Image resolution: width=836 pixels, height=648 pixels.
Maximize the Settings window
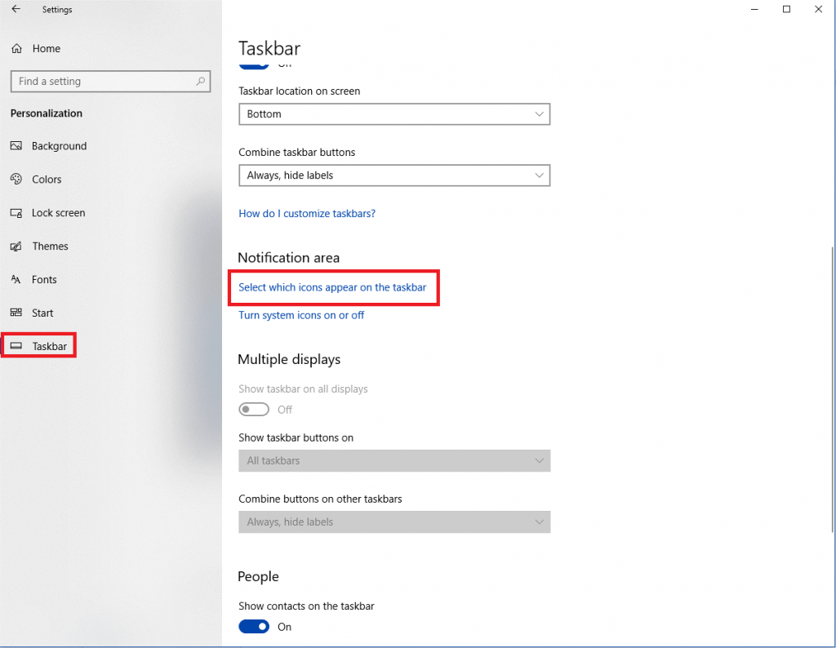[786, 9]
